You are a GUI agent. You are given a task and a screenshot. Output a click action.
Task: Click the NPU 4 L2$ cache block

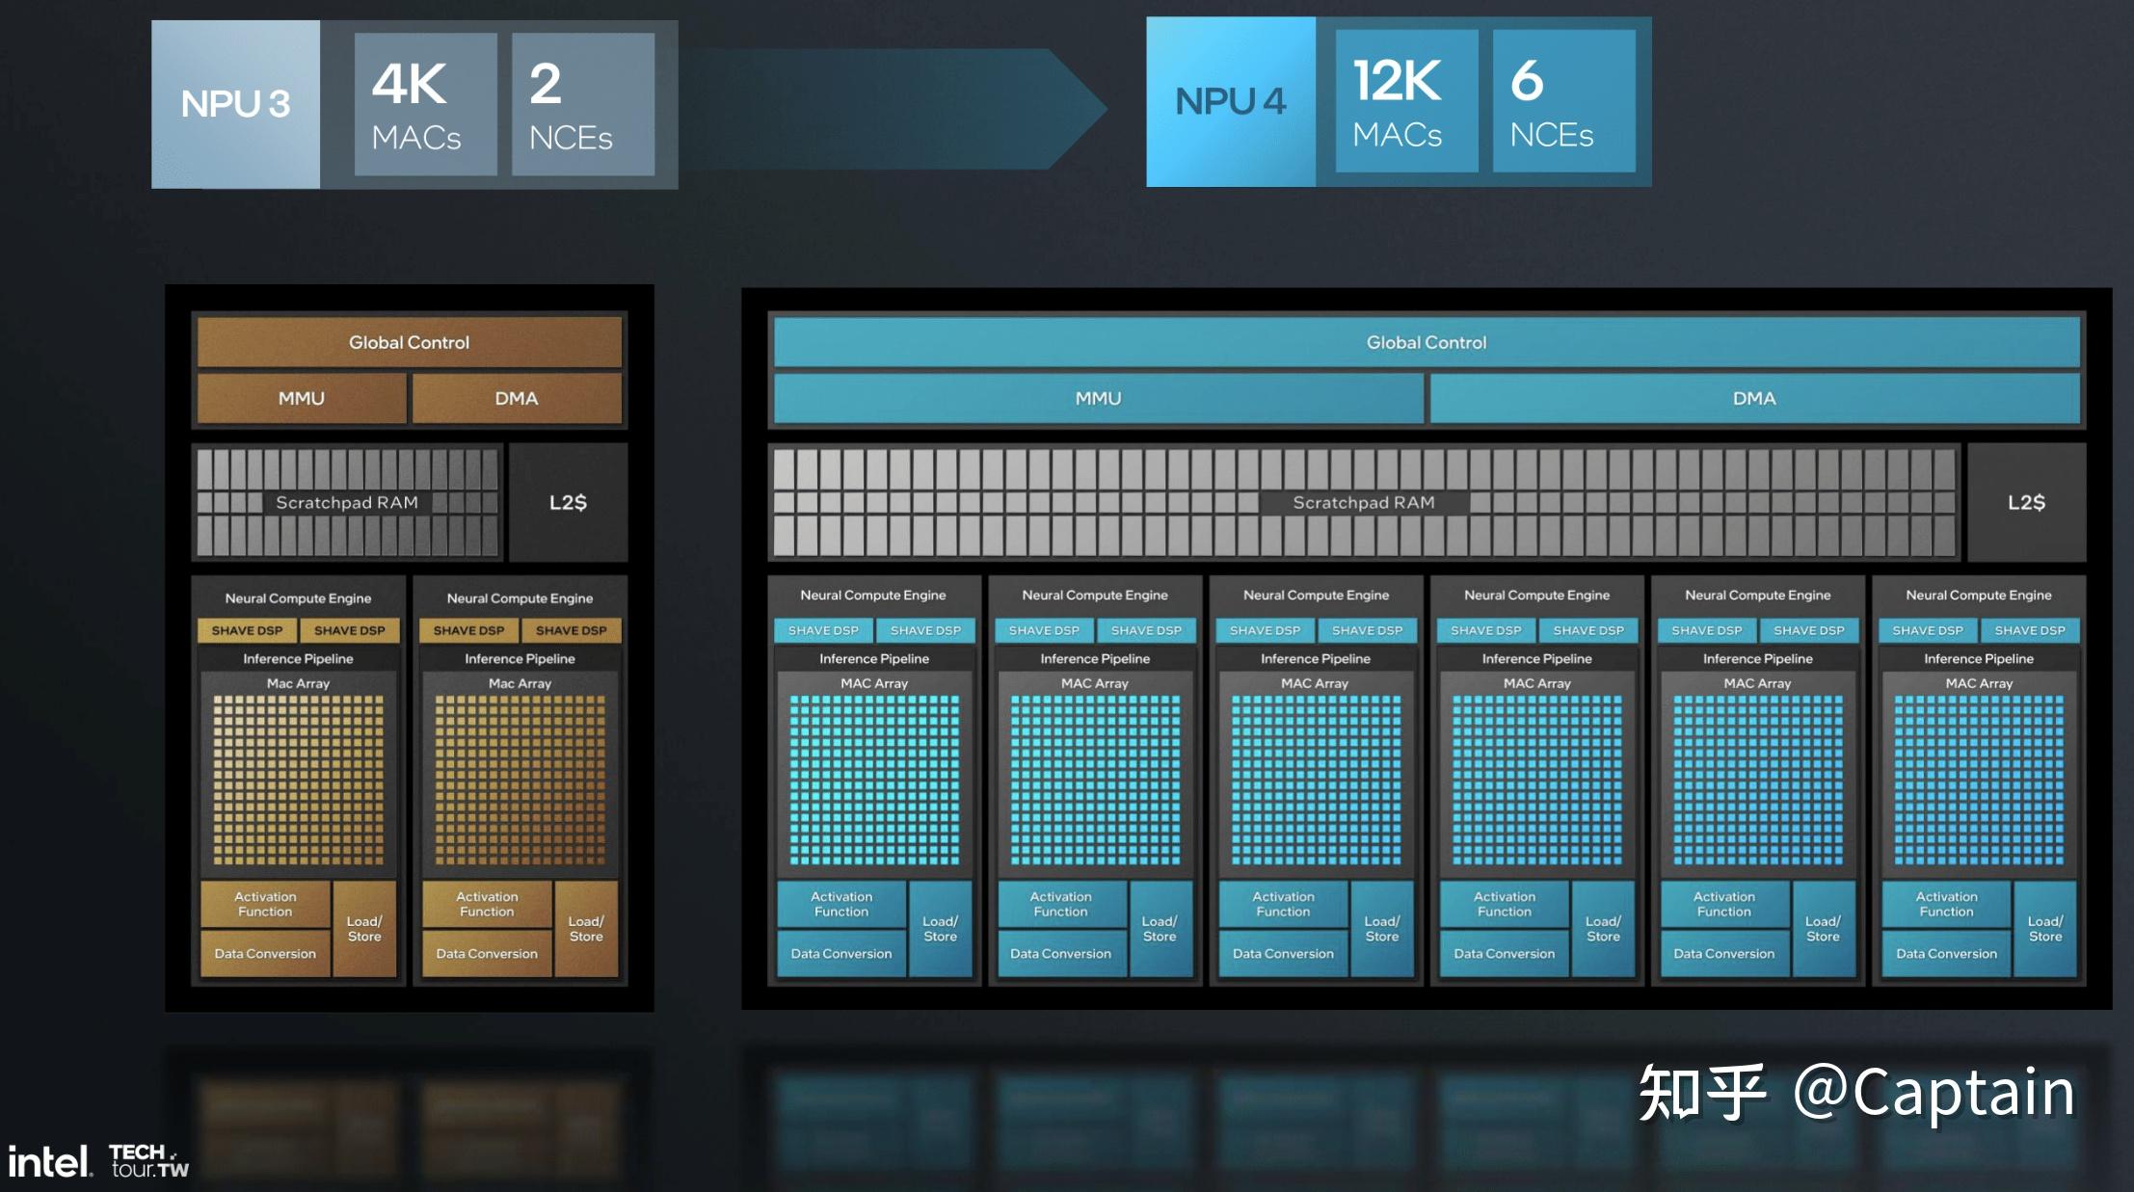(2025, 502)
